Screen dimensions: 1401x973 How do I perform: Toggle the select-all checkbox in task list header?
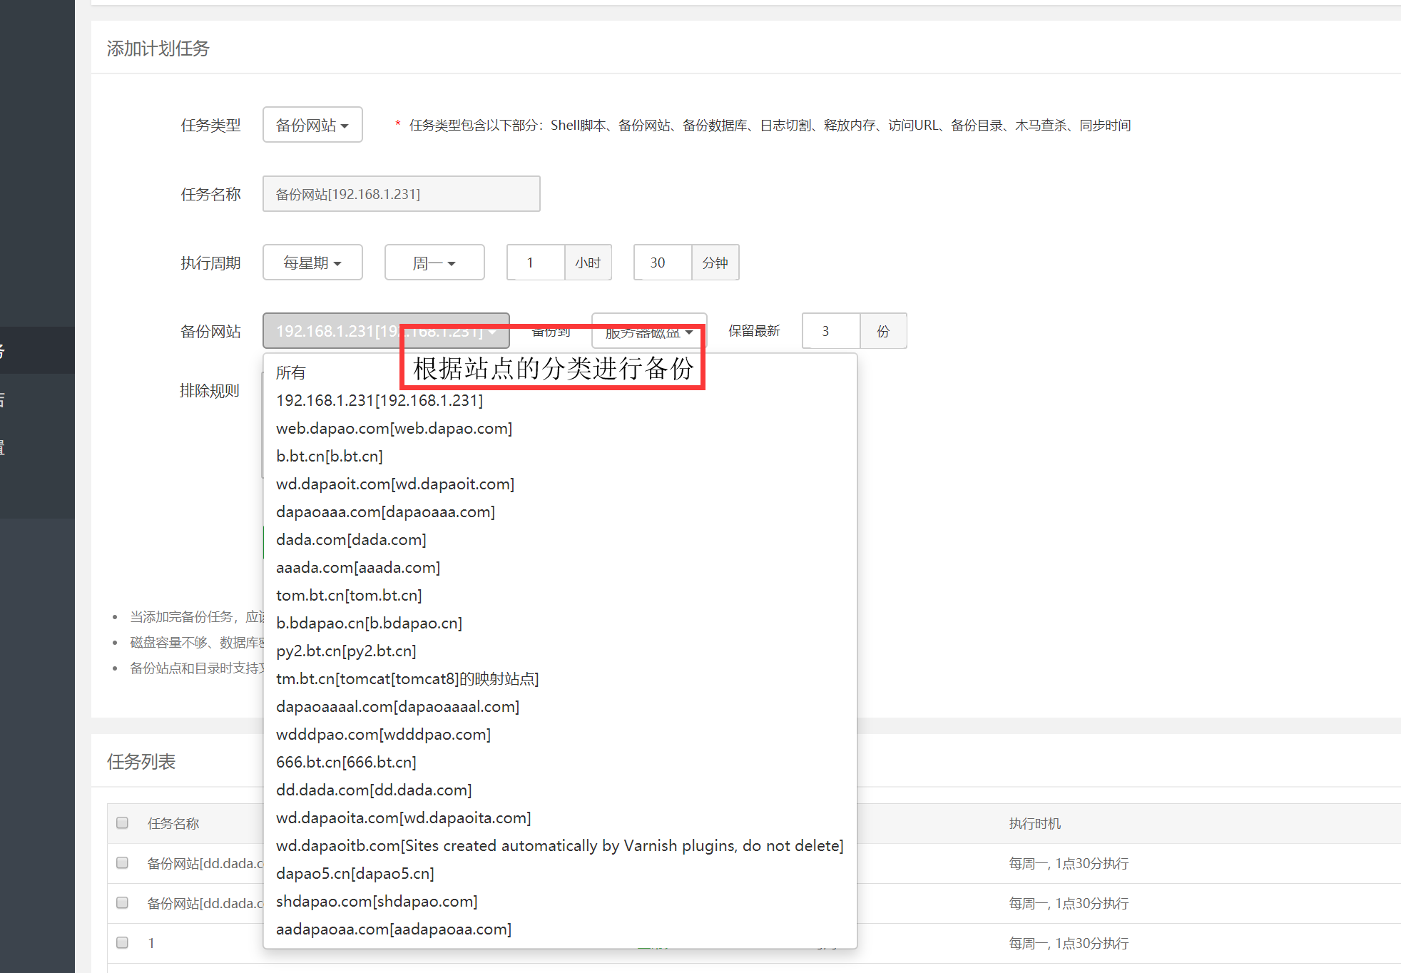(123, 823)
